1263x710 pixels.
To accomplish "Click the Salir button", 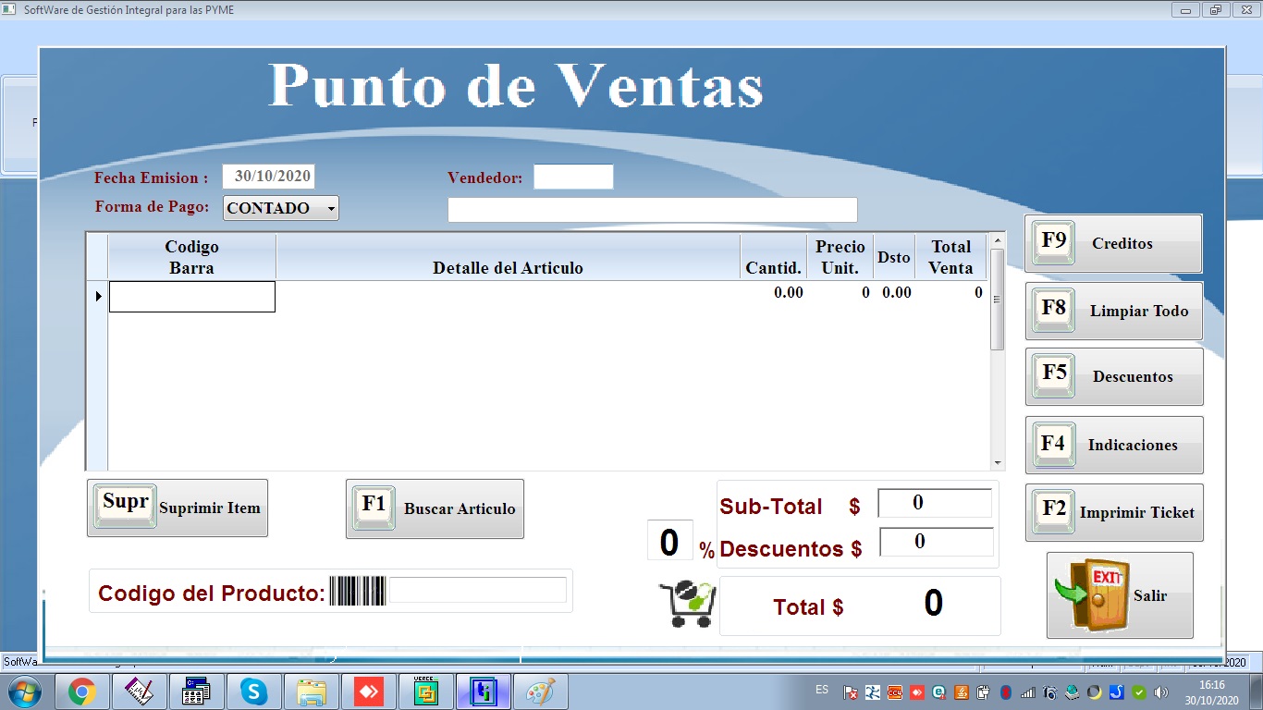I will [1120, 595].
